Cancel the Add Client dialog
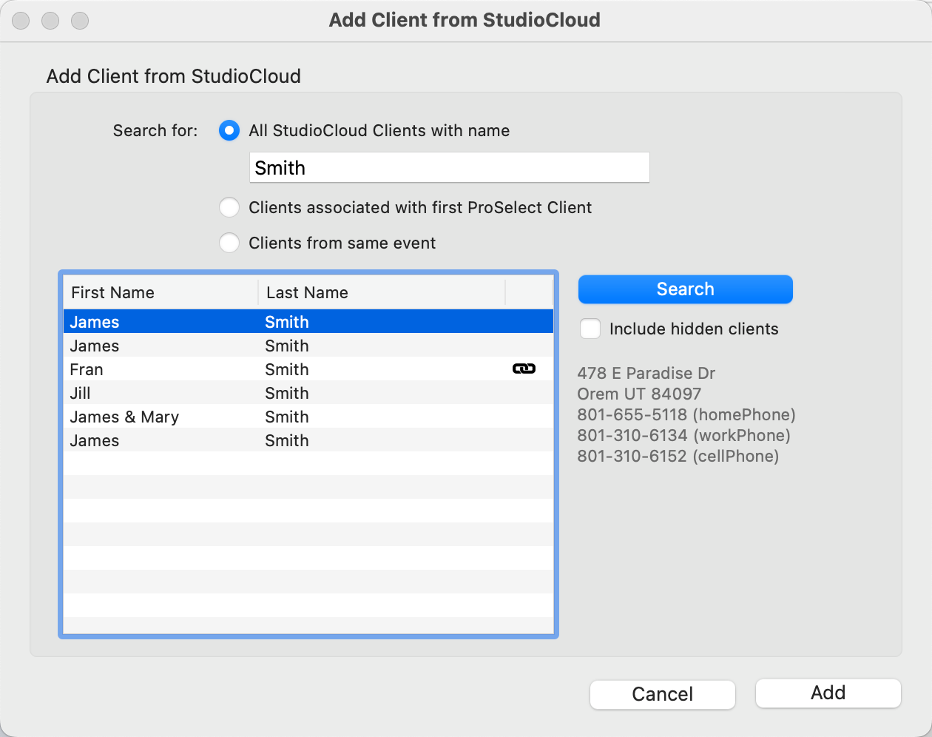 (662, 694)
